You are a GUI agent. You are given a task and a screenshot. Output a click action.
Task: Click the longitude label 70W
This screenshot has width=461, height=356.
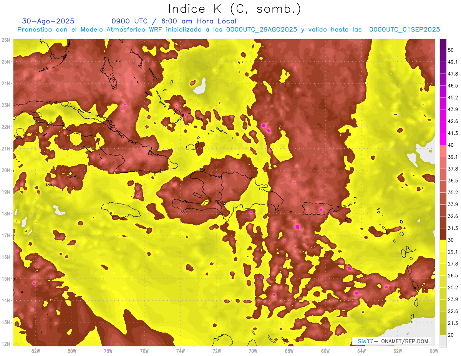tap(253, 351)
